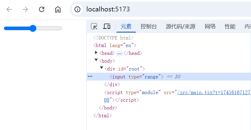Select the closing </html> tag line
Screen dimensions: 251x130
coord(103,116)
